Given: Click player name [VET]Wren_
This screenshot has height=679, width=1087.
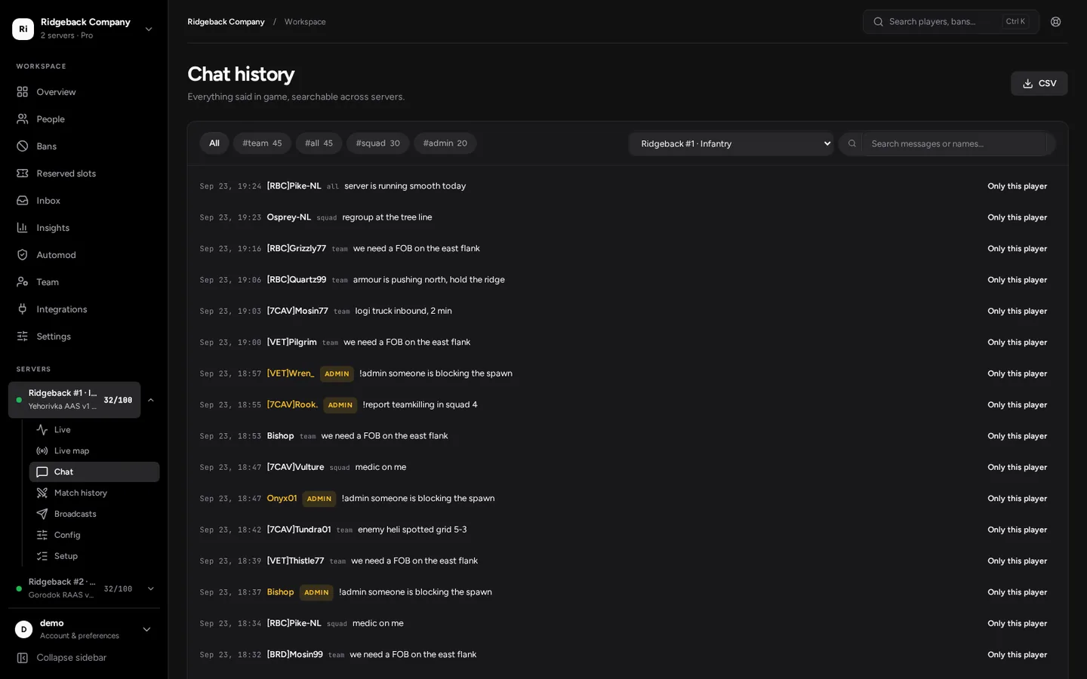Looking at the screenshot, I should [x=291, y=373].
